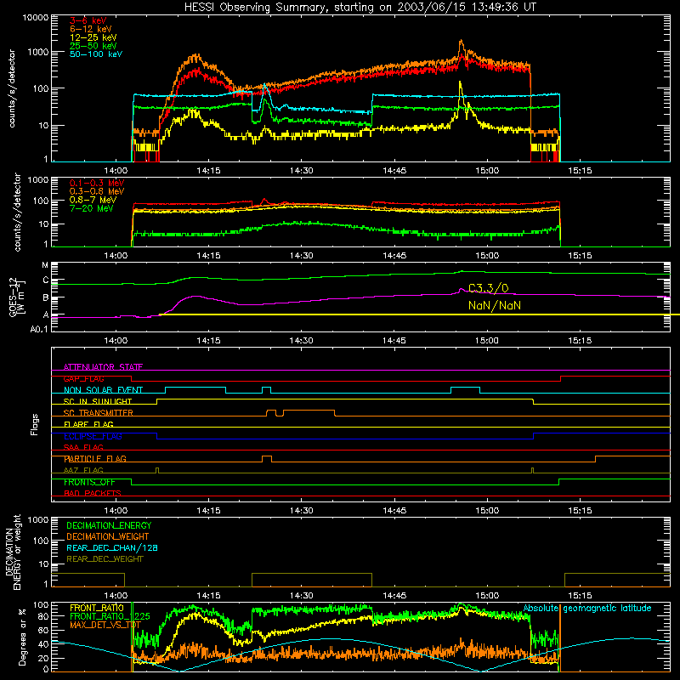
Task: Click the AAZ_FLAG label
Action: [x=83, y=470]
